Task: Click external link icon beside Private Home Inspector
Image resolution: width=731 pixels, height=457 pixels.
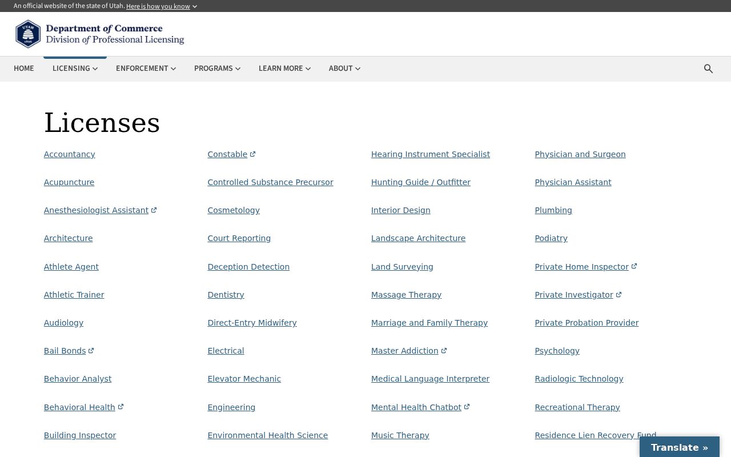Action: [634, 267]
